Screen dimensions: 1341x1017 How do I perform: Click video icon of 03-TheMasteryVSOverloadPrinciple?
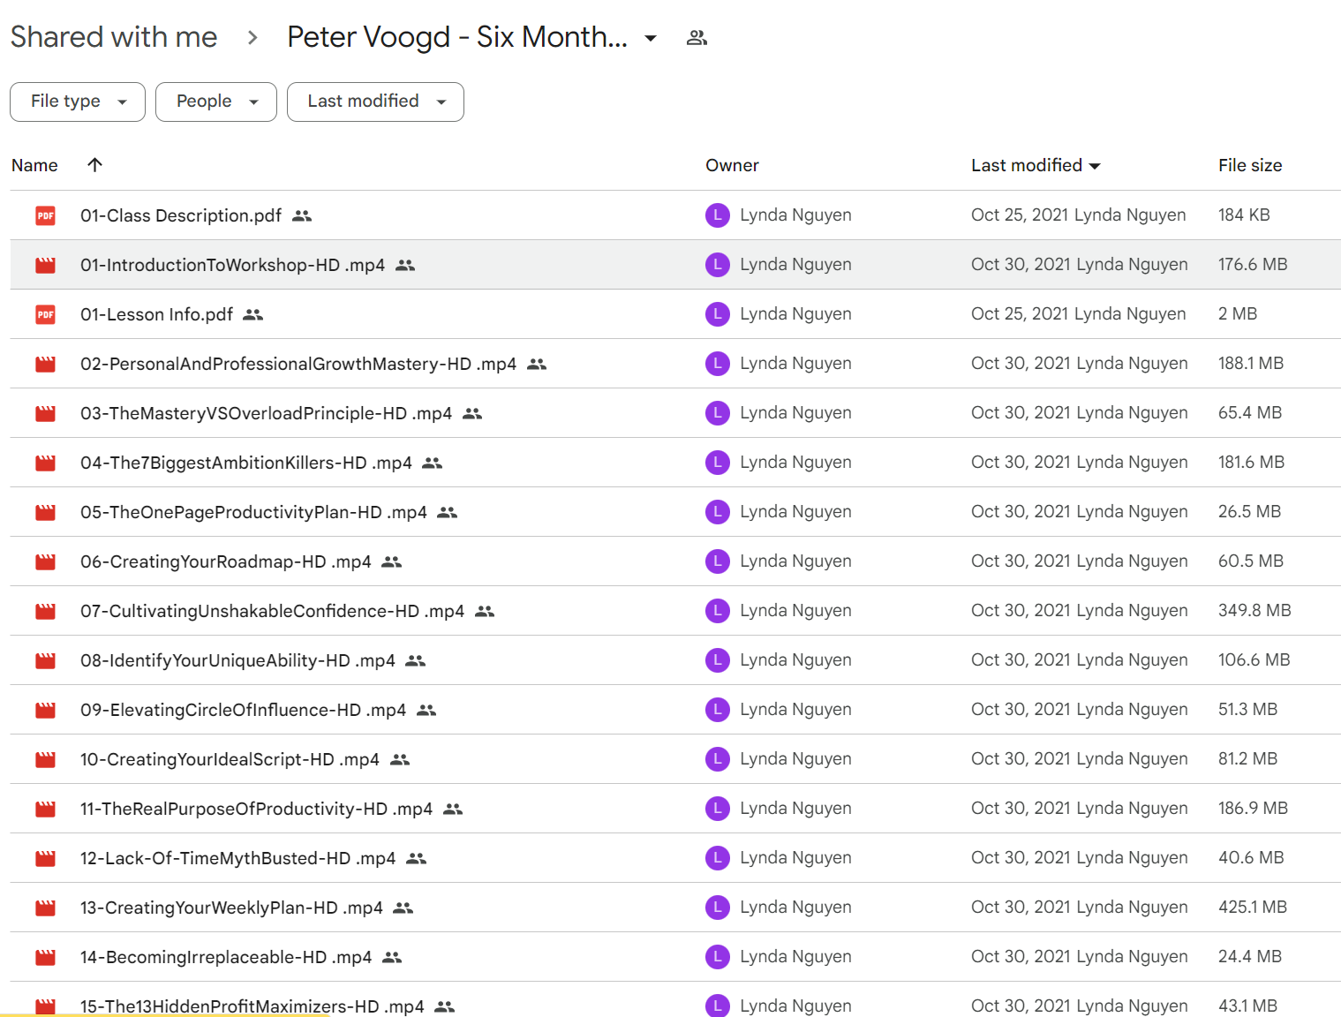(45, 413)
